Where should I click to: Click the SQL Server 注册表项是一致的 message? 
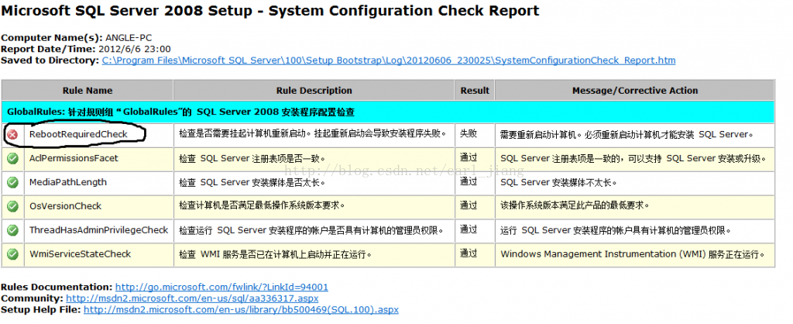pyautogui.click(x=633, y=158)
